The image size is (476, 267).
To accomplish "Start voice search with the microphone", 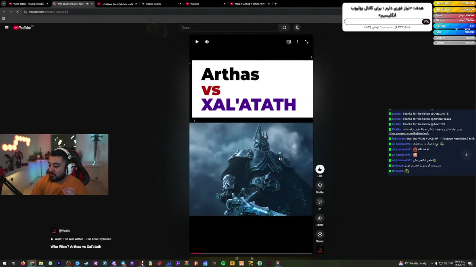I will 297,27.
